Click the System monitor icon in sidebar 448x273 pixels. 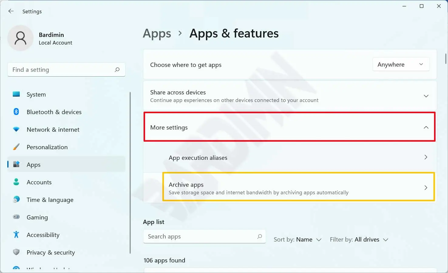pyautogui.click(x=16, y=94)
